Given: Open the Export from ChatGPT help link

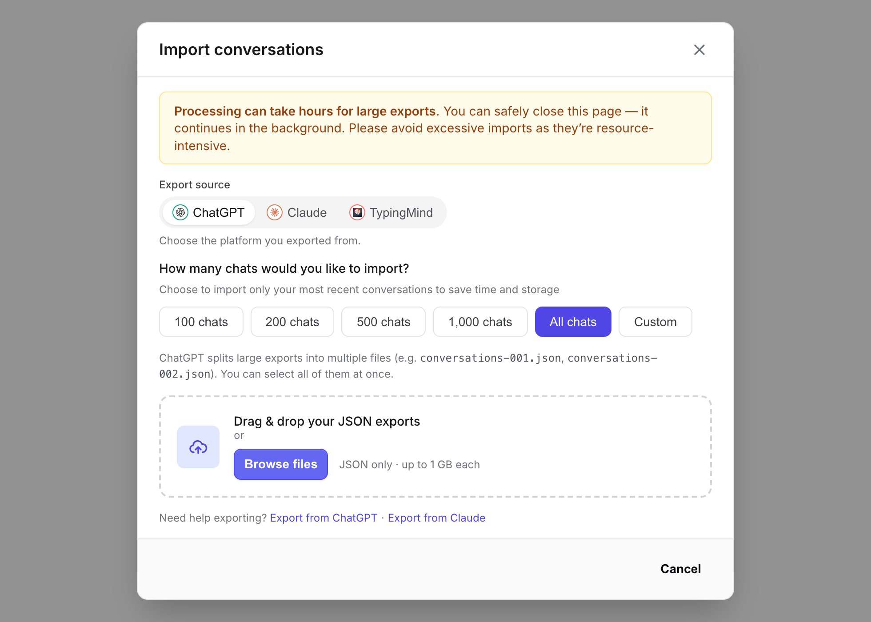Looking at the screenshot, I should click(324, 518).
